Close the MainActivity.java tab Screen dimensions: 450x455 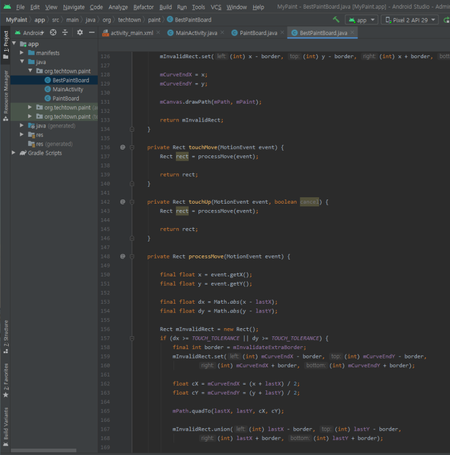222,33
